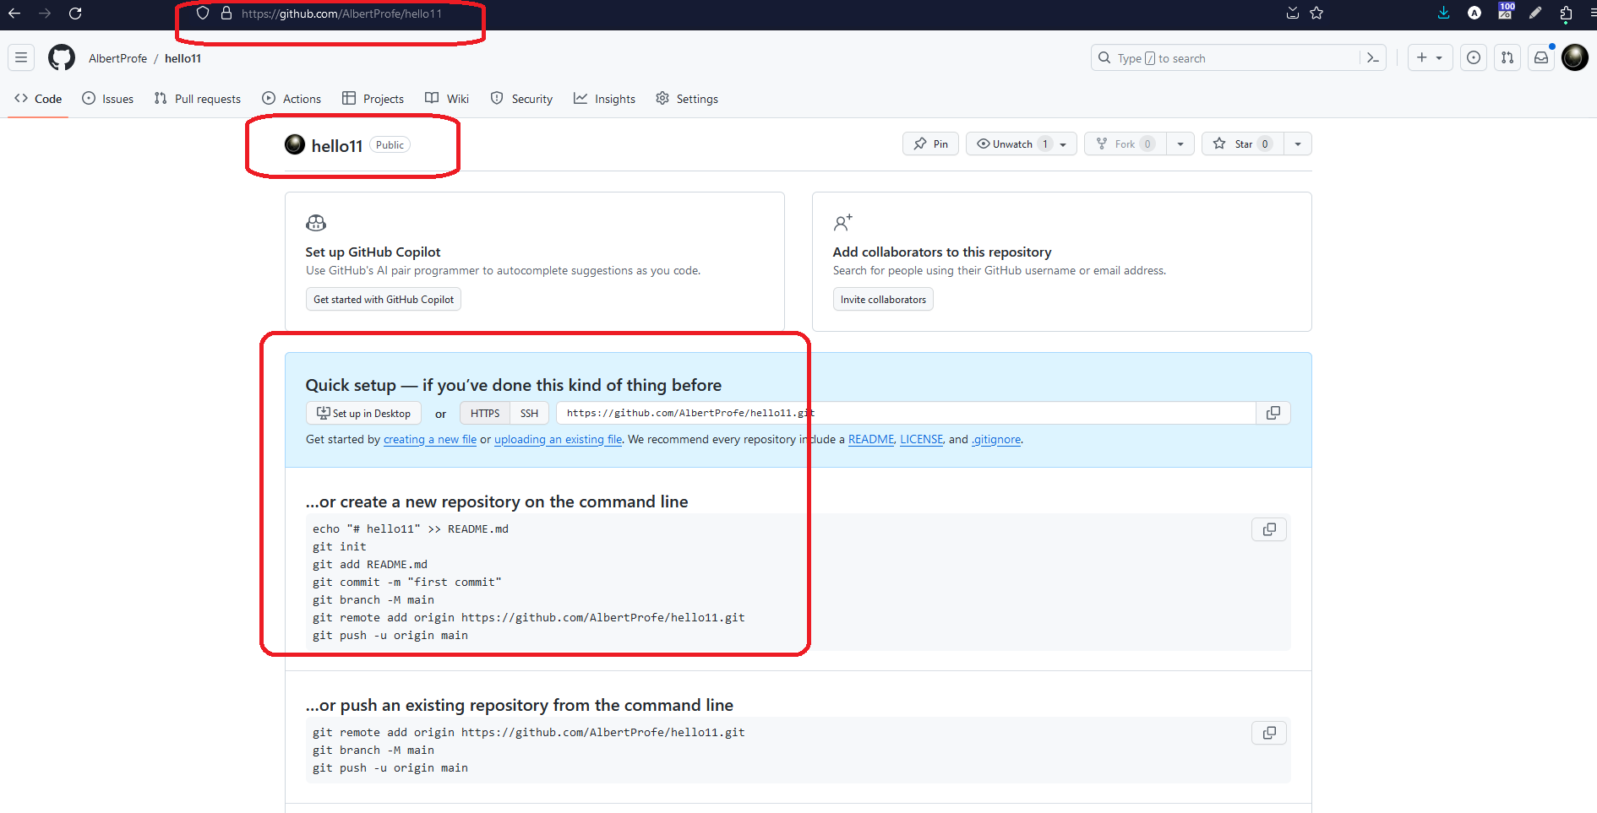Reload the page with refresh icon

pos(75,14)
